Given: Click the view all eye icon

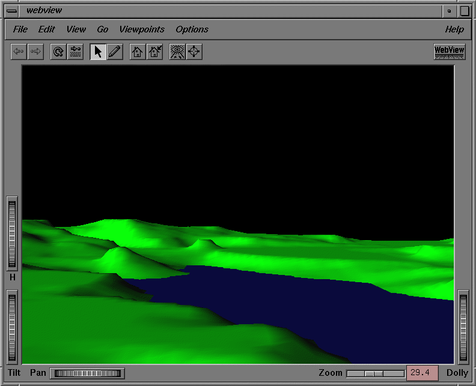Looking at the screenshot, I should [x=177, y=52].
